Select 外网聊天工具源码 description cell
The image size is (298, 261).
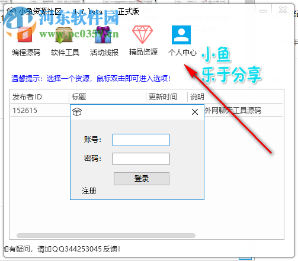(x=233, y=111)
